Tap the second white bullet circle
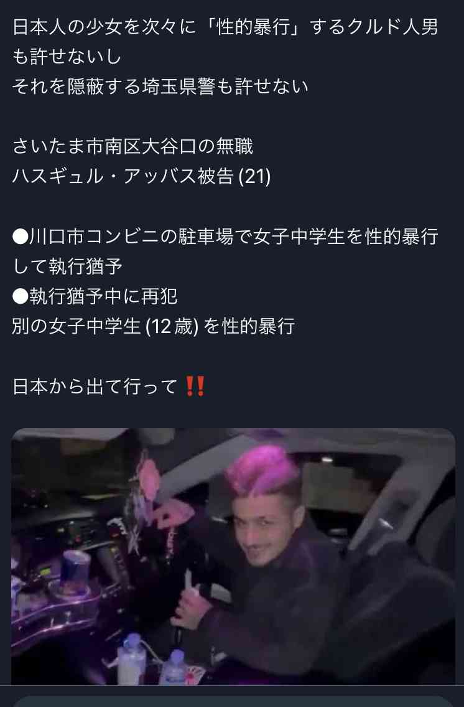Screen dimensions: 464x707 [21, 296]
